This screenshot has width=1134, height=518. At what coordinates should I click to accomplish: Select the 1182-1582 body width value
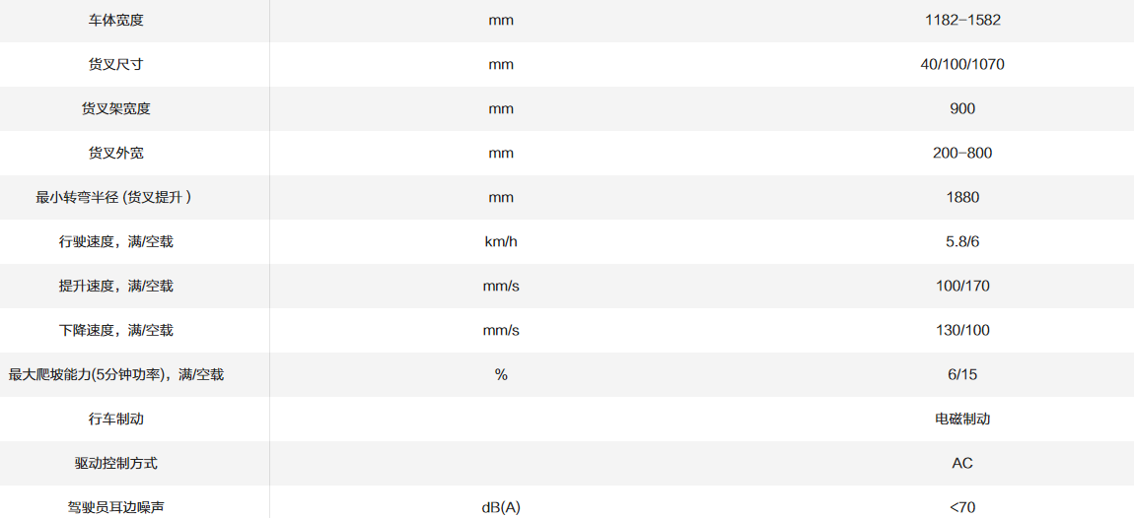[x=961, y=20]
